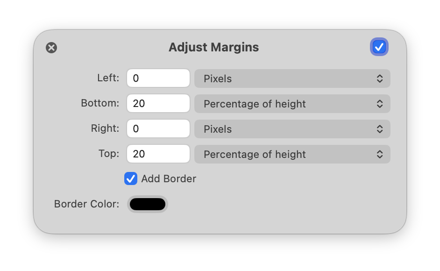Click the Top margin value field
Image resolution: width=440 pixels, height=271 pixels.
158,154
